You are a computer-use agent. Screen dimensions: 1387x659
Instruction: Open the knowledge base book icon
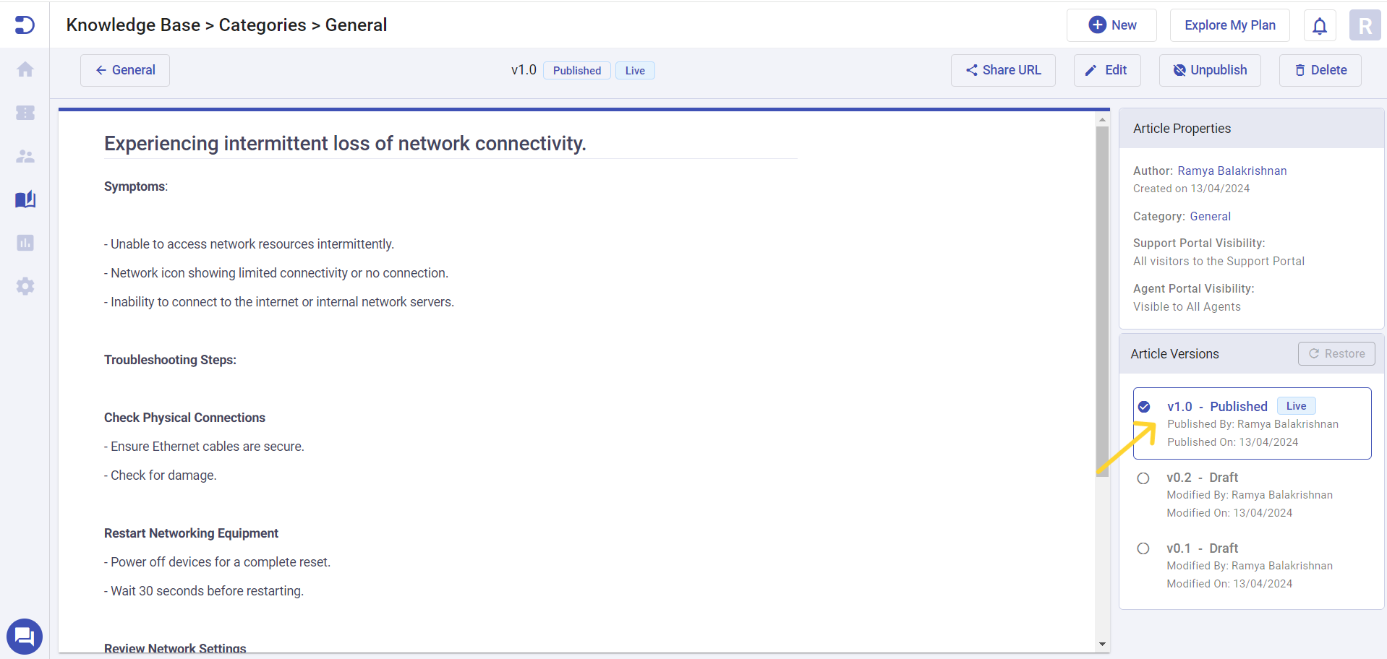tap(25, 199)
